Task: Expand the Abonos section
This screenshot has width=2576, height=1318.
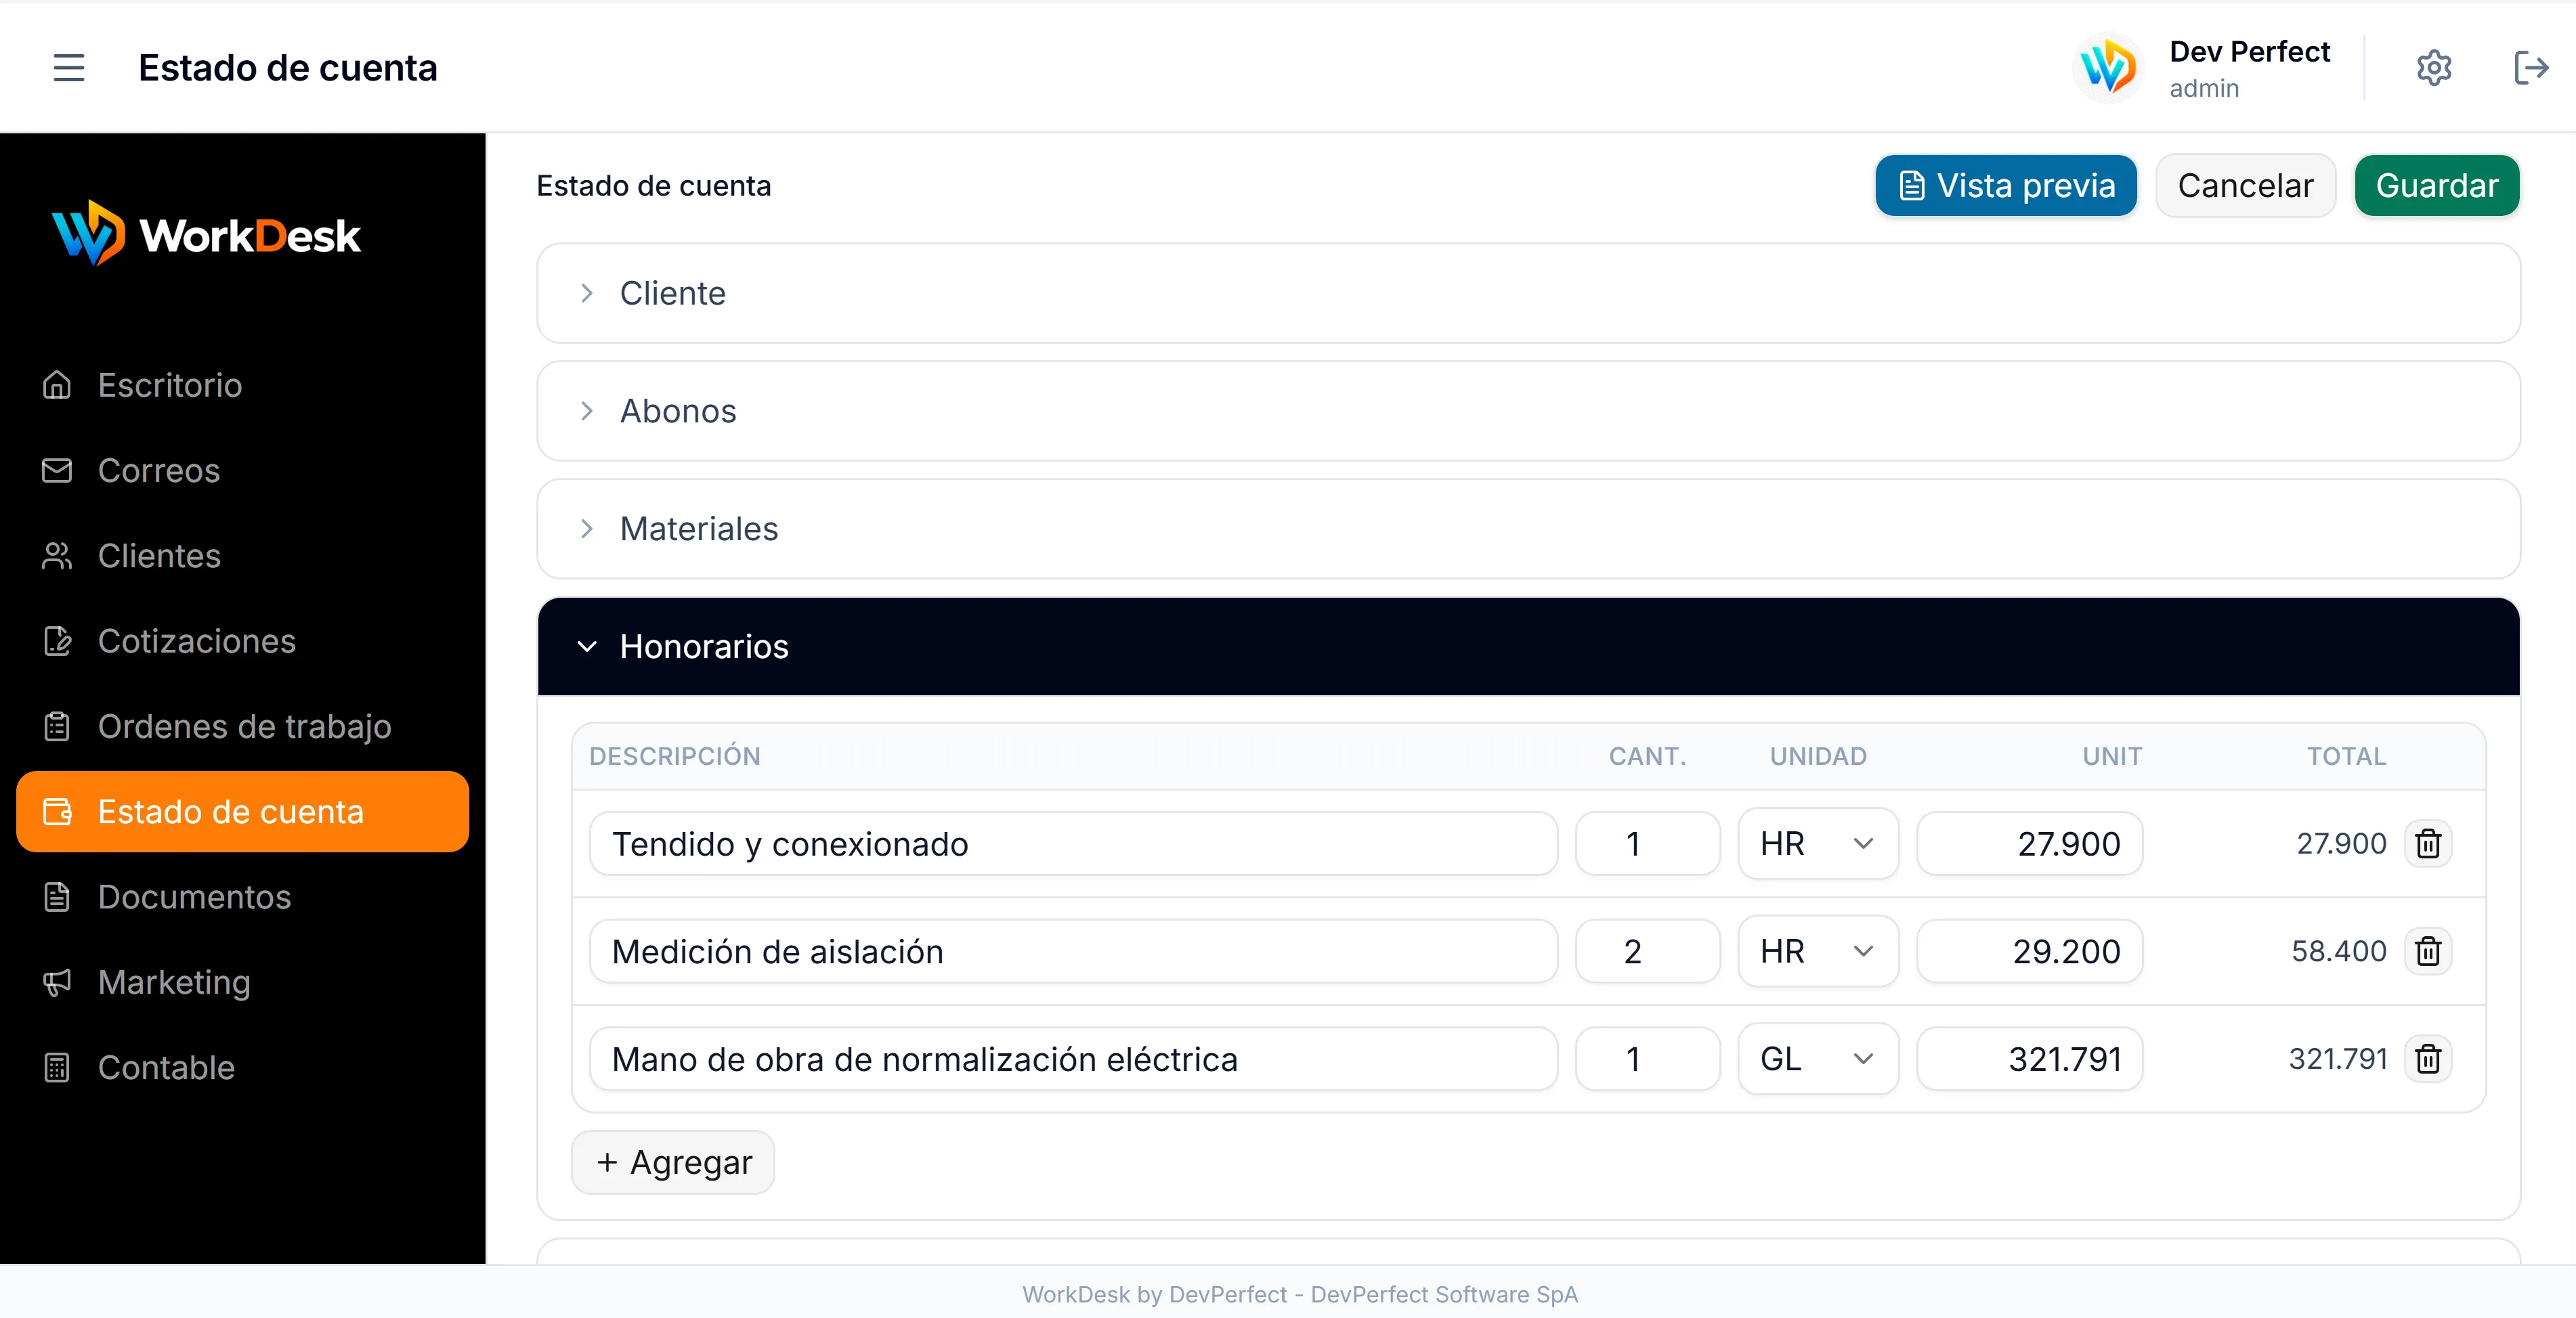Action: pyautogui.click(x=1528, y=411)
